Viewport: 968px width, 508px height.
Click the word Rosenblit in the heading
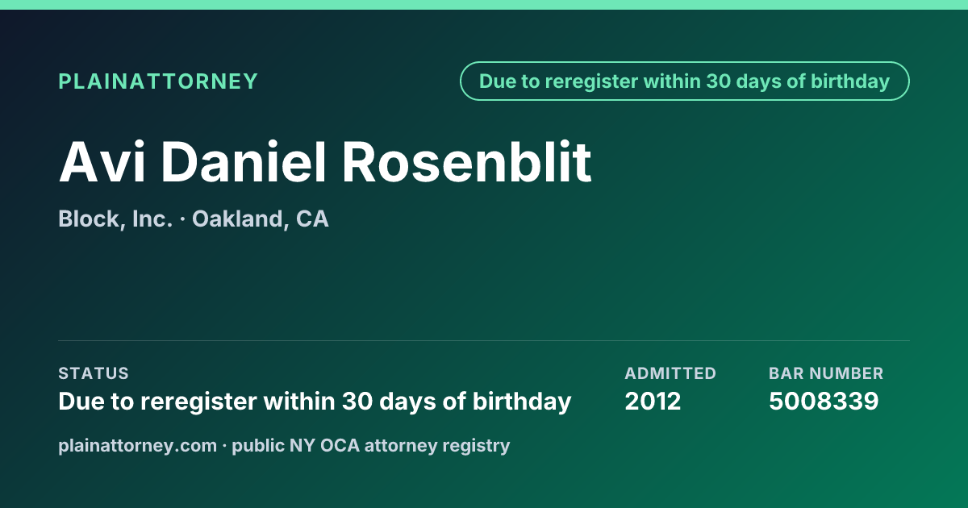point(468,162)
